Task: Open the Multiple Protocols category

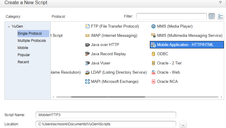Action: [32, 41]
